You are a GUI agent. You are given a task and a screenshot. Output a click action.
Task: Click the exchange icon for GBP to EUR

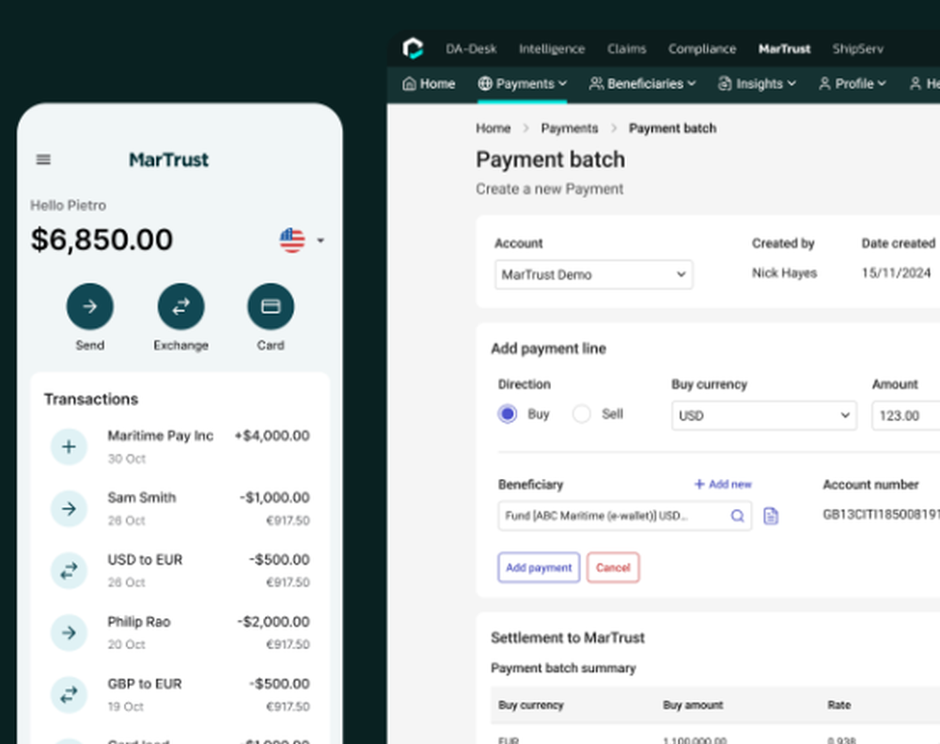[69, 695]
